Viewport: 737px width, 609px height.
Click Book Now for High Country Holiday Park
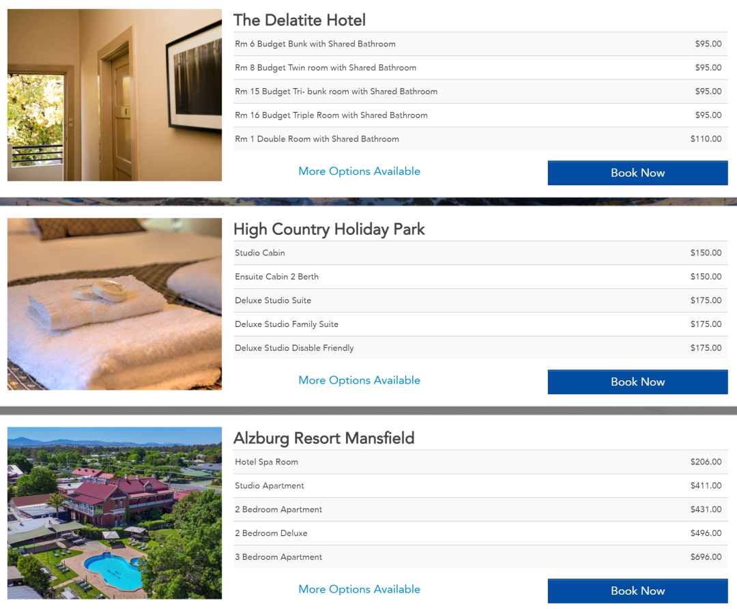(x=637, y=382)
